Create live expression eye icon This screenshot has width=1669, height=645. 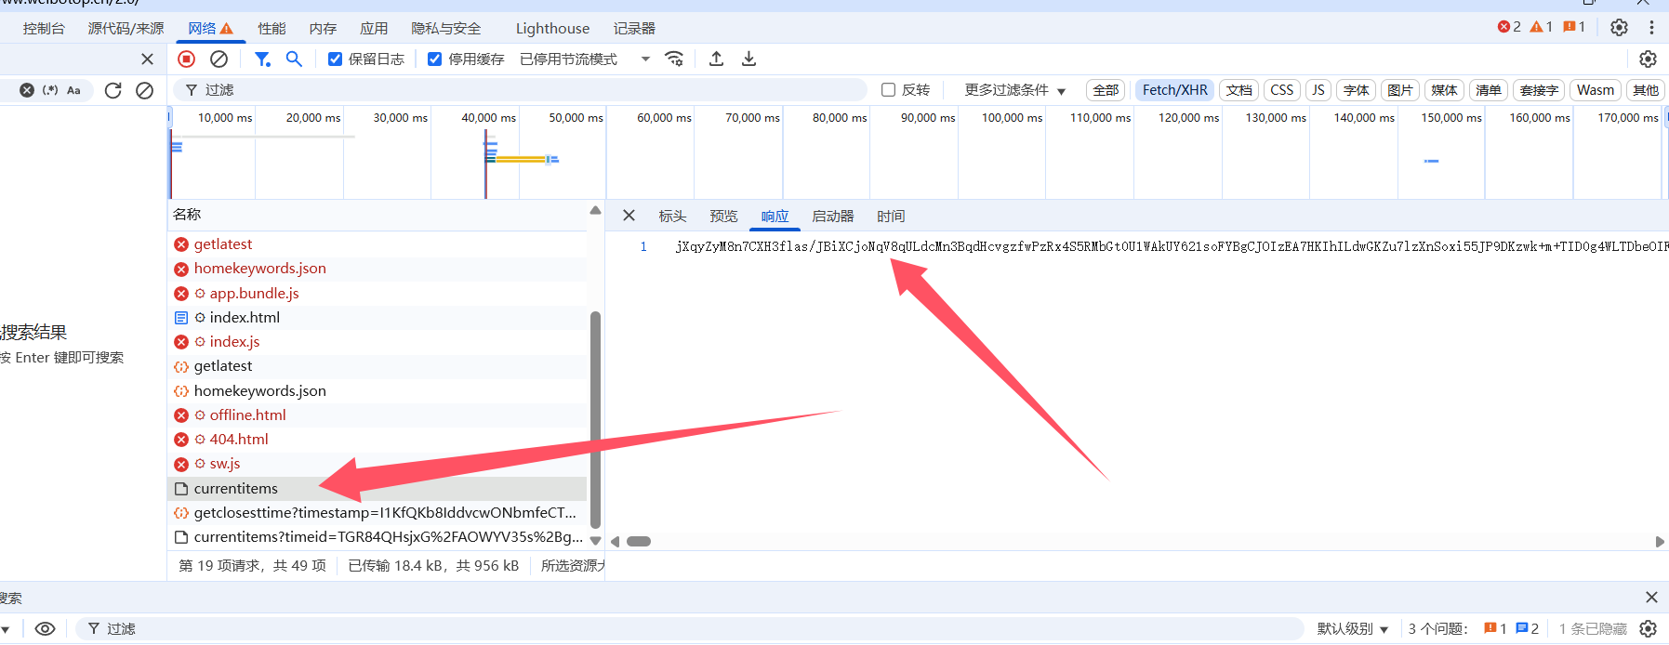point(45,629)
